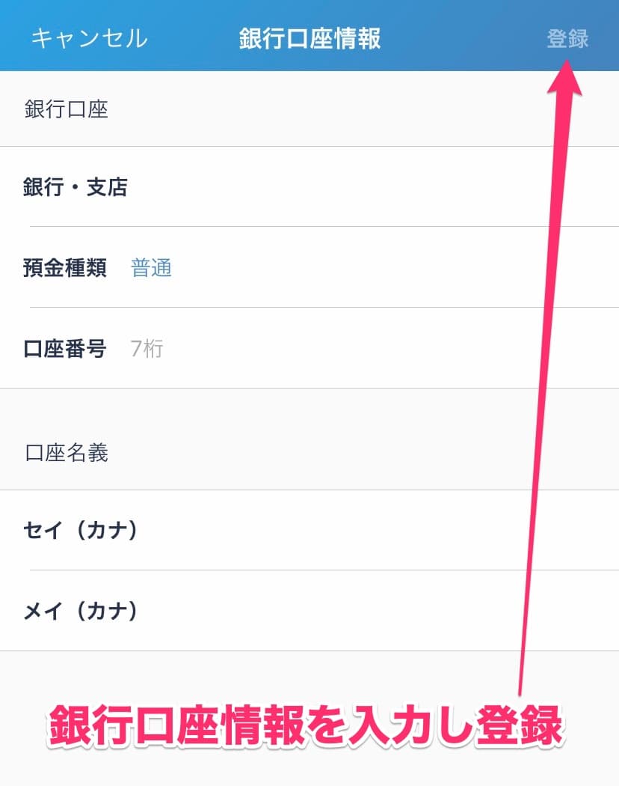Tap the キャンセル button in header
This screenshot has width=619, height=786.
pyautogui.click(x=90, y=38)
